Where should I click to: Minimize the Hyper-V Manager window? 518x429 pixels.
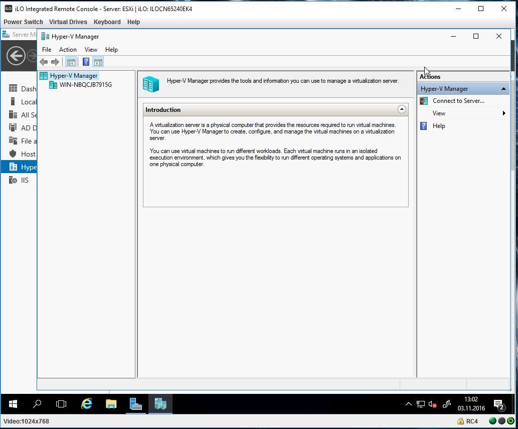[453, 36]
